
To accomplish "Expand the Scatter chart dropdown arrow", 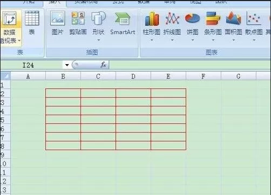I will click(x=254, y=40).
